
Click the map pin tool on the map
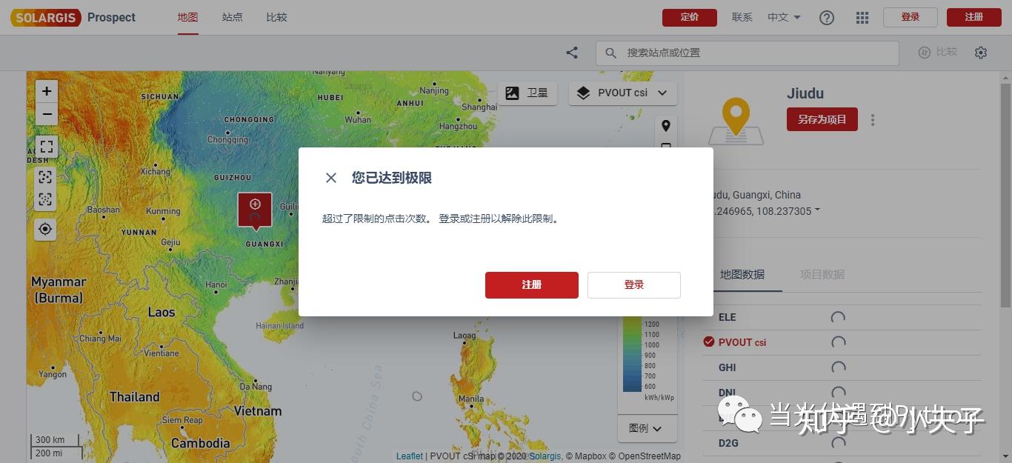click(x=665, y=125)
